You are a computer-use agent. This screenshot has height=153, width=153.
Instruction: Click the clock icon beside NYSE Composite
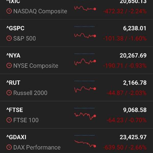9,66
